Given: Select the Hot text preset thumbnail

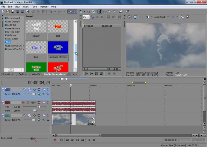Looking at the screenshot, I should 58,27.
